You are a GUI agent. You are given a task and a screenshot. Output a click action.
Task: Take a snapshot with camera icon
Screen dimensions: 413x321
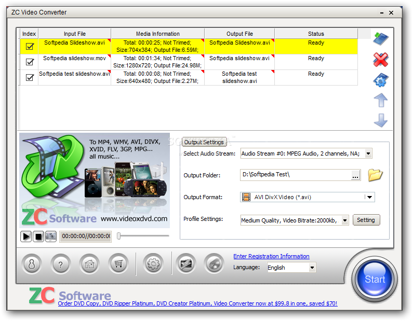(51, 236)
